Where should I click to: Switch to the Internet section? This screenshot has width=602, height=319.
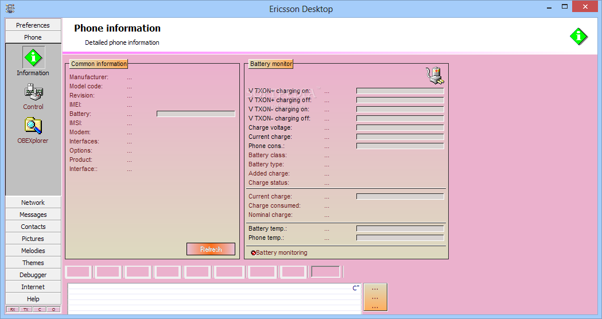click(x=33, y=287)
